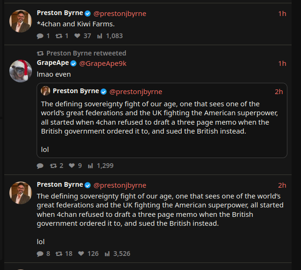
Task: Click views icon showing 1,299
Action: coord(91,166)
